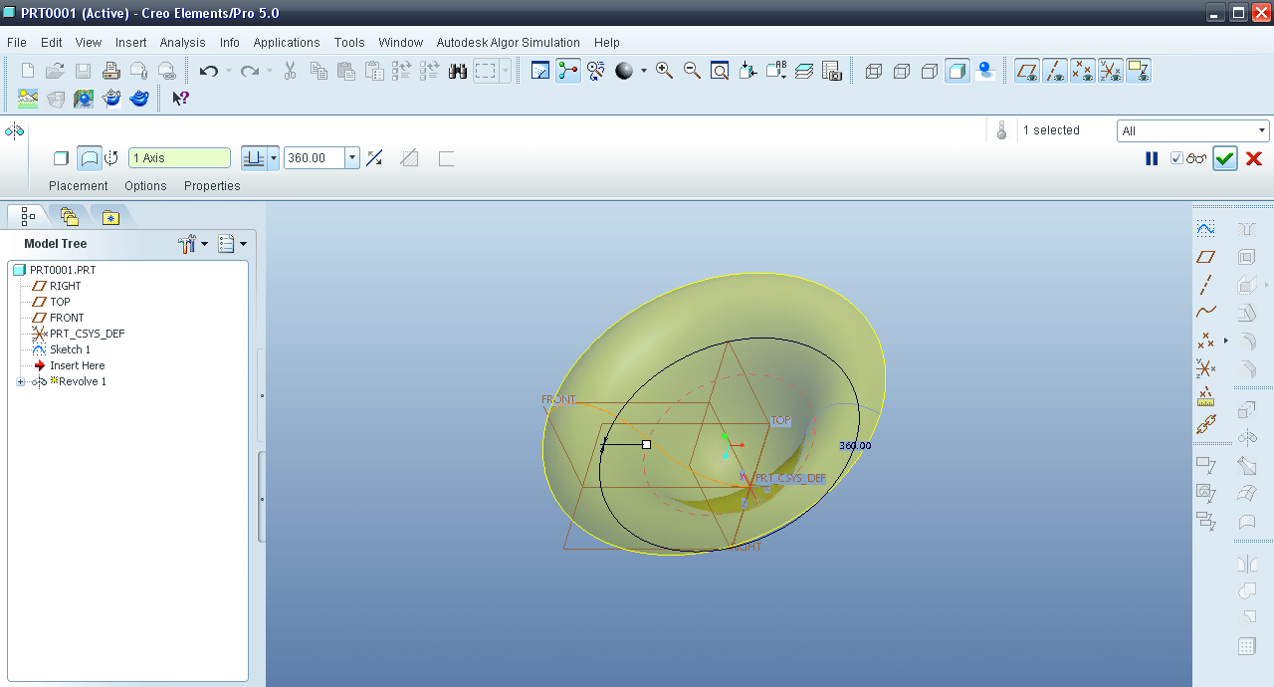Switch to the Model Tree navigator tab
1274x687 pixels.
[x=27, y=216]
